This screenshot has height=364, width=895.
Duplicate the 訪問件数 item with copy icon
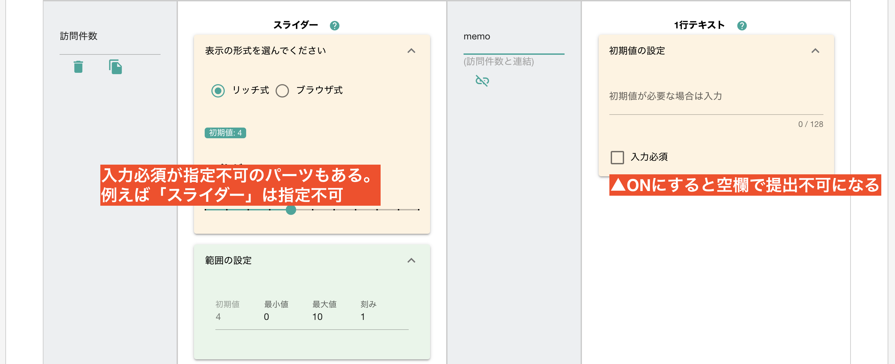[x=115, y=67]
